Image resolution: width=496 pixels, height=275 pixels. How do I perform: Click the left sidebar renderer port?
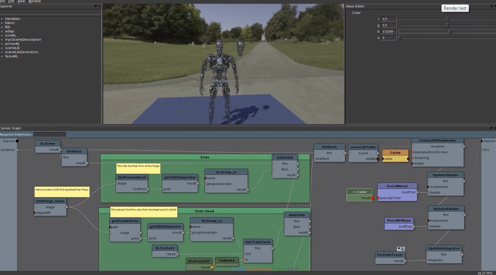[x=17, y=150]
